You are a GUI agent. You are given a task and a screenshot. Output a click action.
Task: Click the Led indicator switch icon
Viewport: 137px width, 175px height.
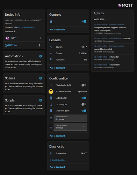(x=51, y=98)
